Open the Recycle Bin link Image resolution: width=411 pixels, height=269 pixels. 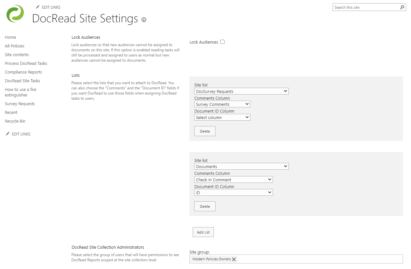click(x=15, y=121)
